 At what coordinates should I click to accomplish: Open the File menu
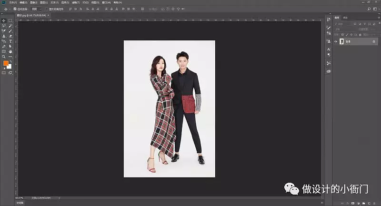pos(13,2)
